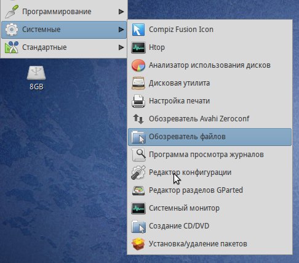Click the Стандартные scissors icon
The image size is (299, 263).
tap(12, 47)
